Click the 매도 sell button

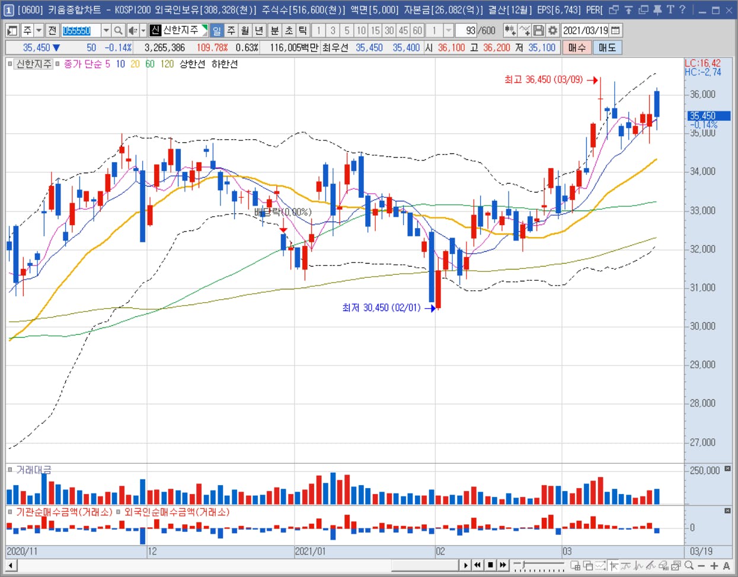tap(607, 47)
